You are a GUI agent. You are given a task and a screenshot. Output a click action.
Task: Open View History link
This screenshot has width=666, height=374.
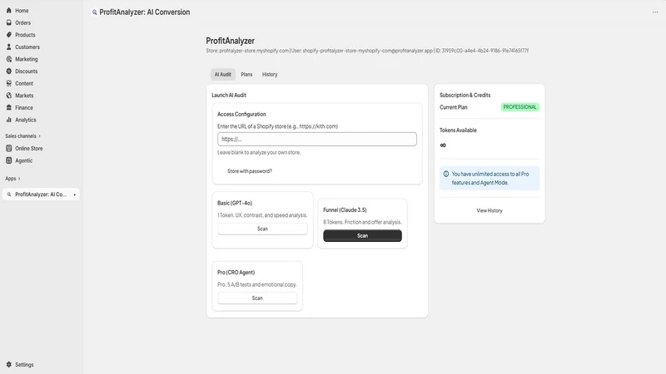(490, 211)
